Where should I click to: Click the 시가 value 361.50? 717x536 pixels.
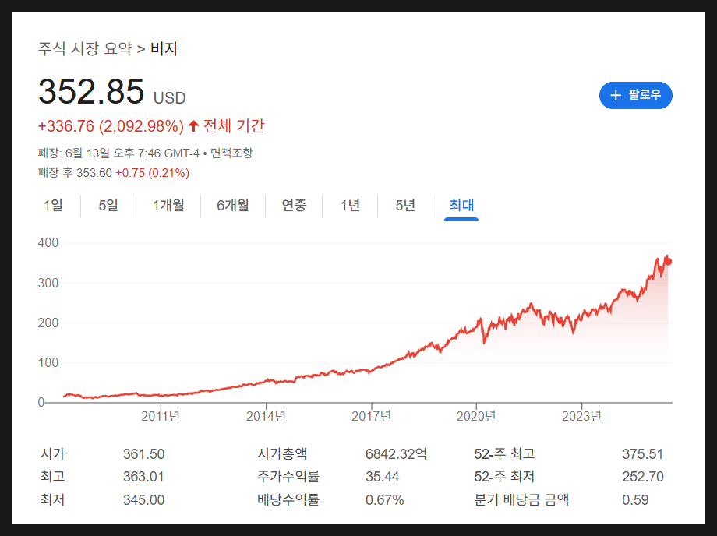(143, 454)
